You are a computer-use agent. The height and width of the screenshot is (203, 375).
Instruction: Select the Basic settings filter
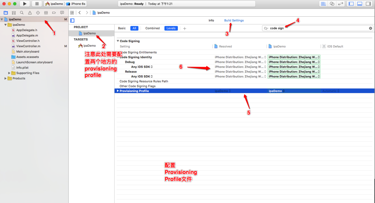[x=122, y=28]
